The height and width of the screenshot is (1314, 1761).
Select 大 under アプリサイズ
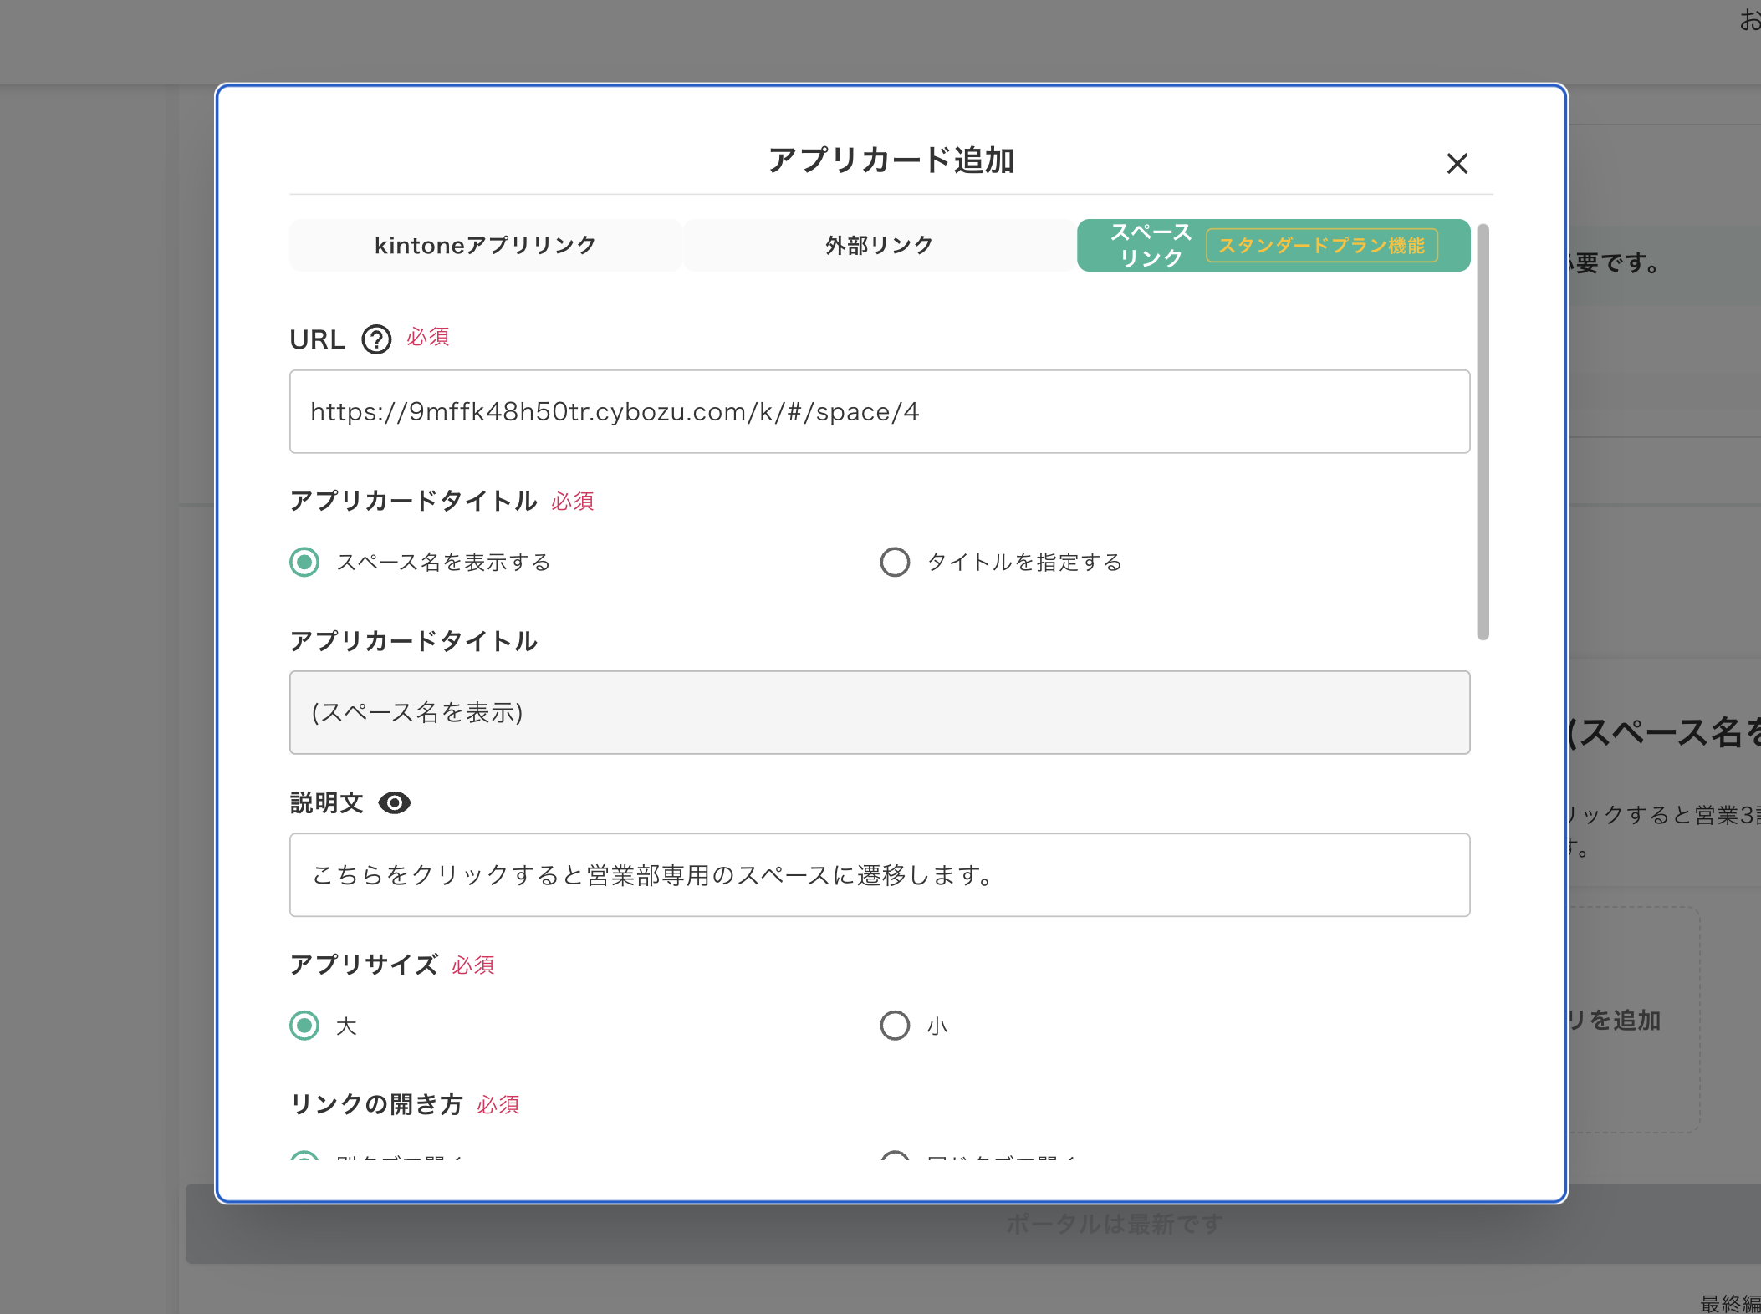click(304, 1026)
